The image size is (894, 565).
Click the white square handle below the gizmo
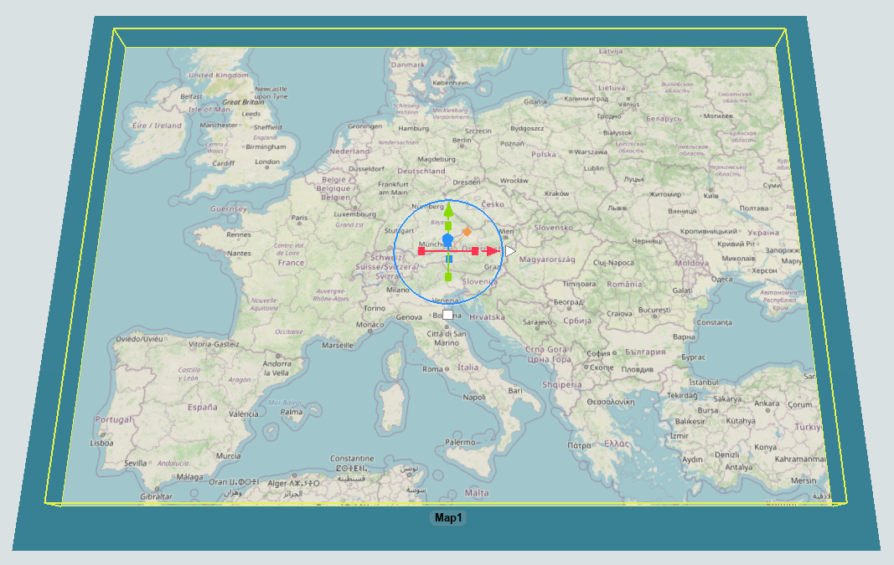pyautogui.click(x=447, y=315)
